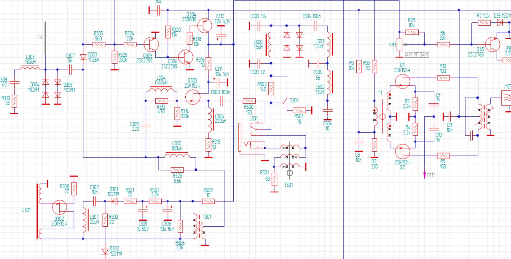Screen dimensions: 511x259
Task: Select the D303 1T26N diode
Action: coord(83,57)
